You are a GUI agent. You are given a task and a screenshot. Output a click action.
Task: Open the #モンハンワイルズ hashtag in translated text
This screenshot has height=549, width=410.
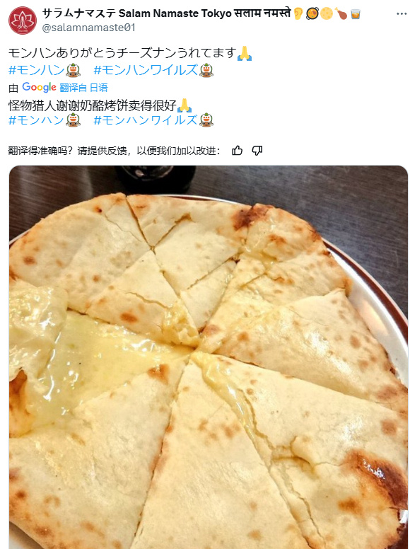[x=146, y=120]
